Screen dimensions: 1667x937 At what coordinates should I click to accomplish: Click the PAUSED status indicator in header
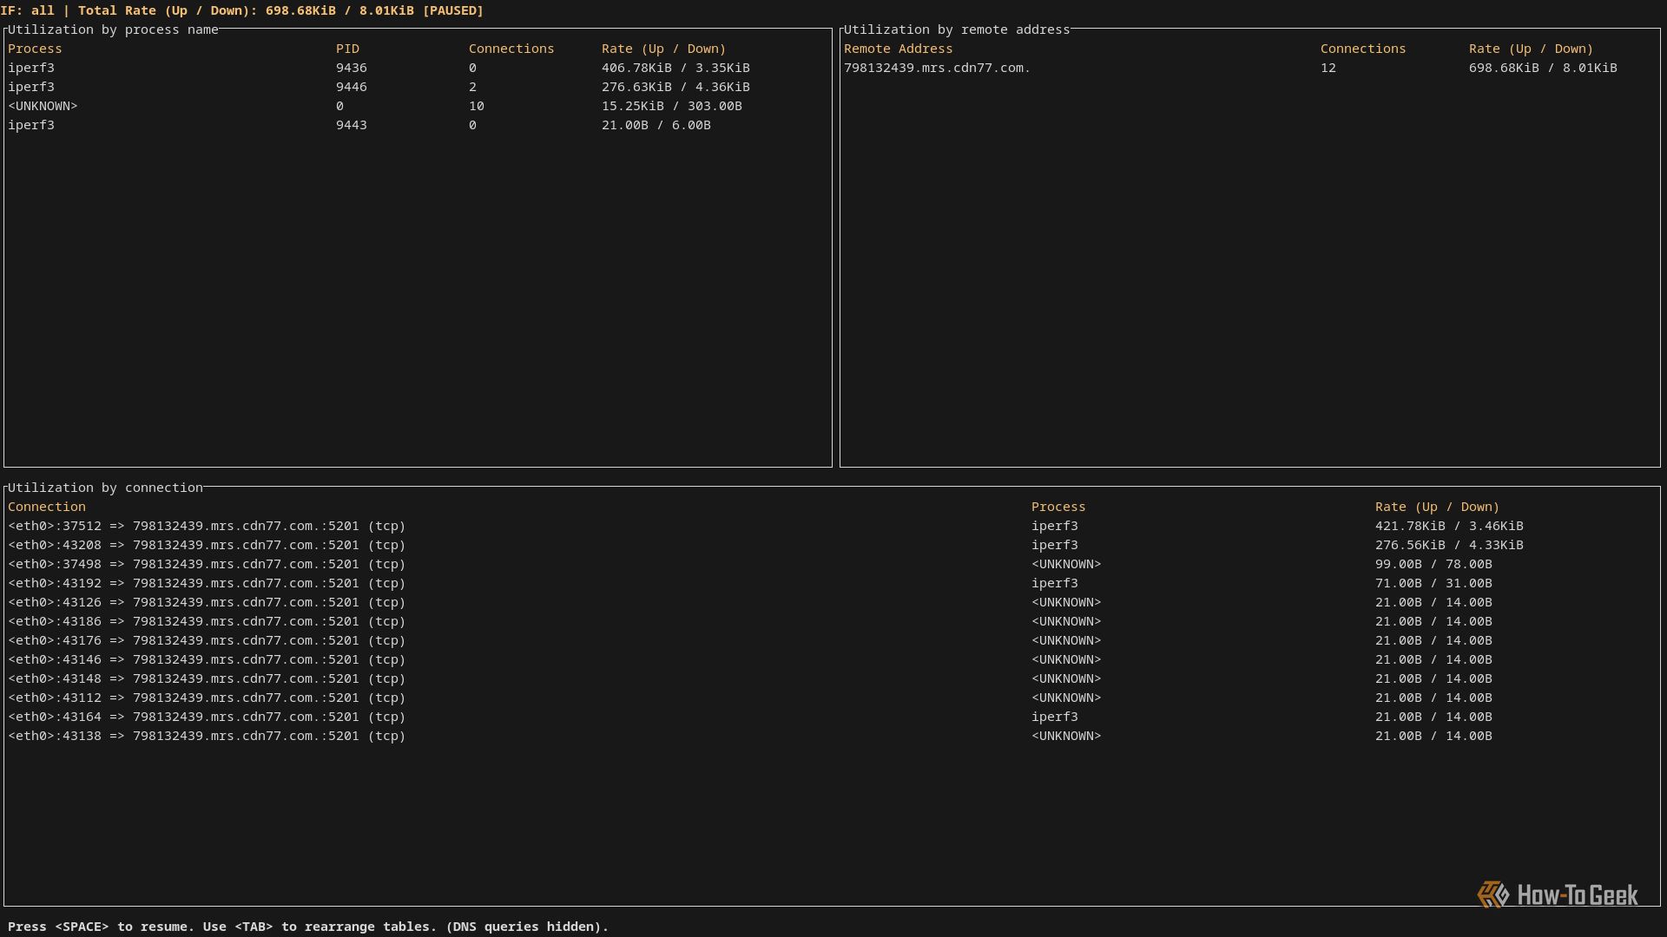pos(452,10)
